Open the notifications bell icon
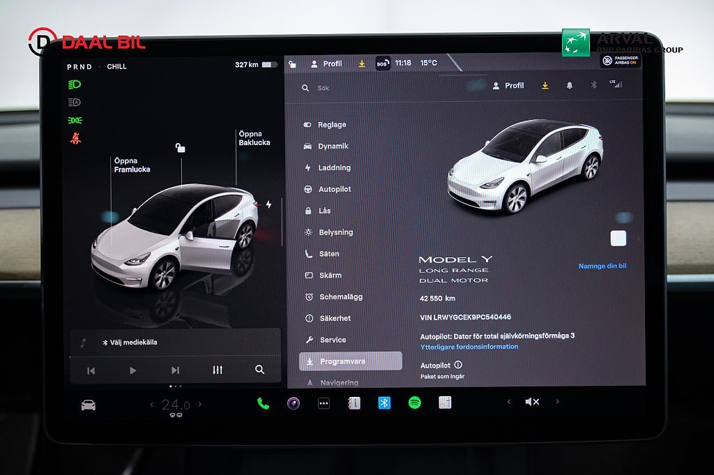The width and height of the screenshot is (714, 475). point(570,85)
